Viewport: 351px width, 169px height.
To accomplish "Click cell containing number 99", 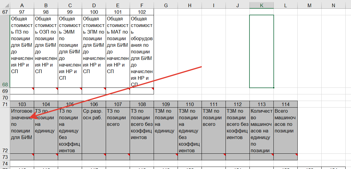I will pos(70,12).
